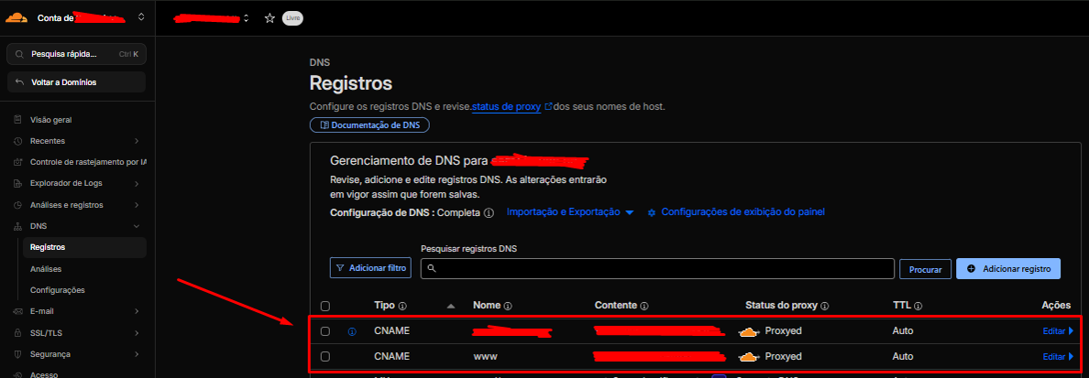Screen dimensions: 1089x378
Task: Focus the Pesquisa rápida quick search box
Action: click(76, 54)
